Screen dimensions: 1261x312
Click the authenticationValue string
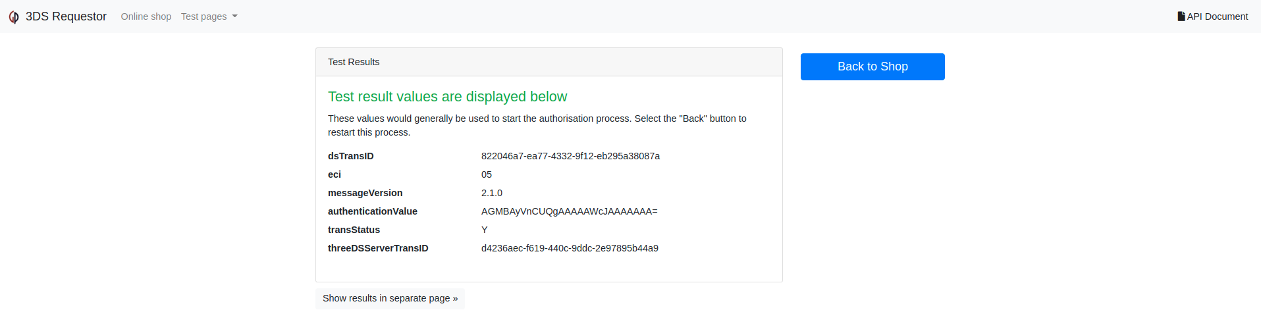tap(569, 211)
